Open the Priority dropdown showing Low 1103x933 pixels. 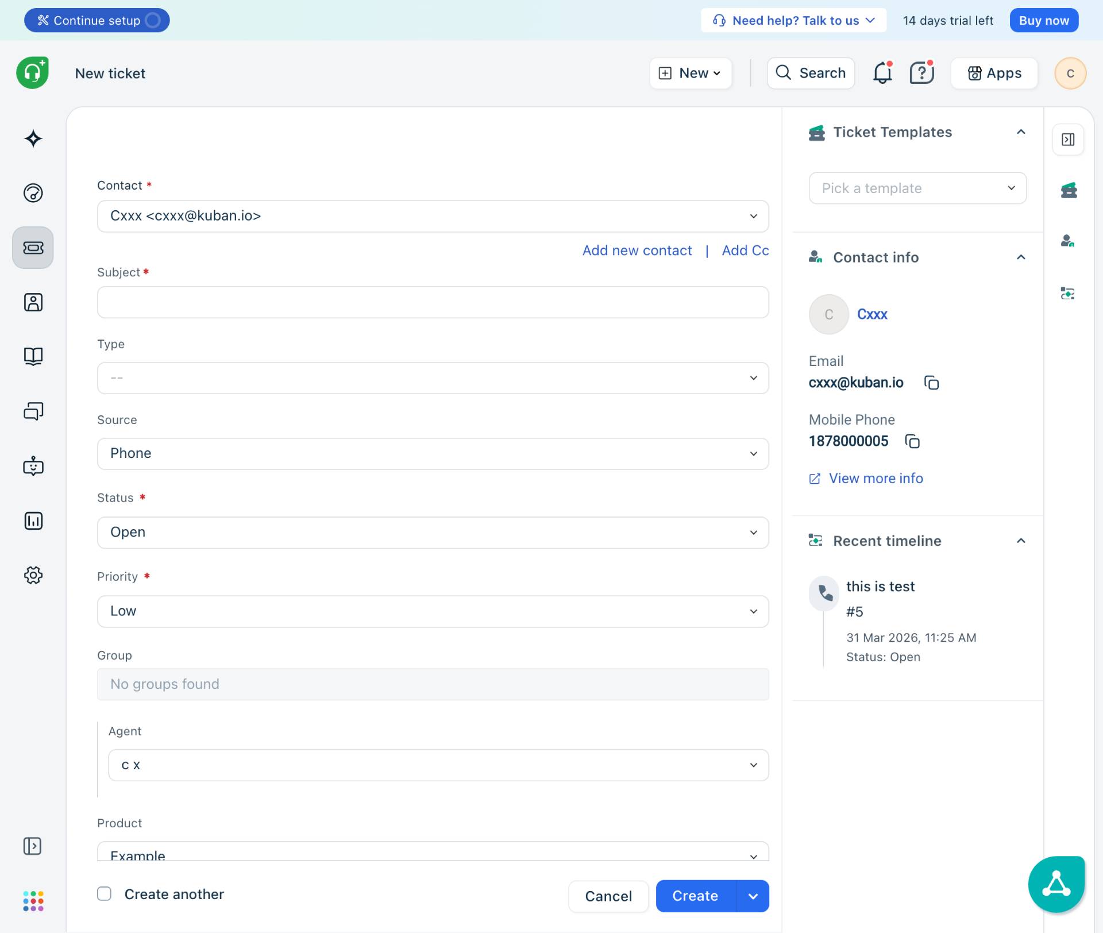[433, 611]
